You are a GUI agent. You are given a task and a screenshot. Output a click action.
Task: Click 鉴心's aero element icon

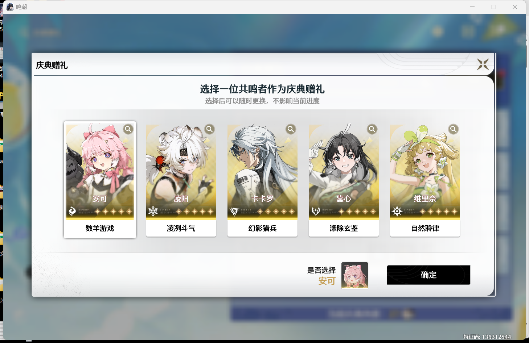[x=316, y=211]
